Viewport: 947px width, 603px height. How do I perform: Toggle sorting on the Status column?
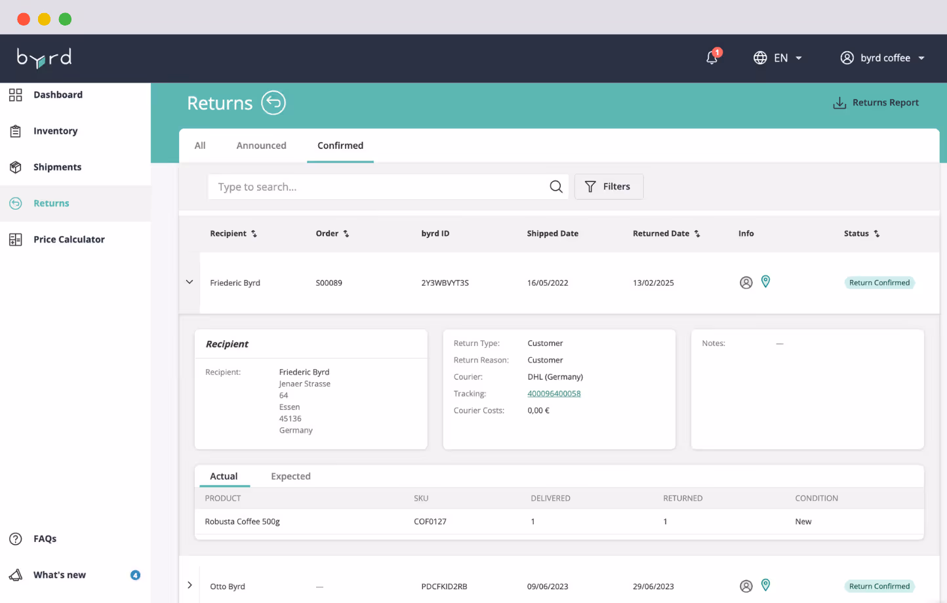coord(878,233)
